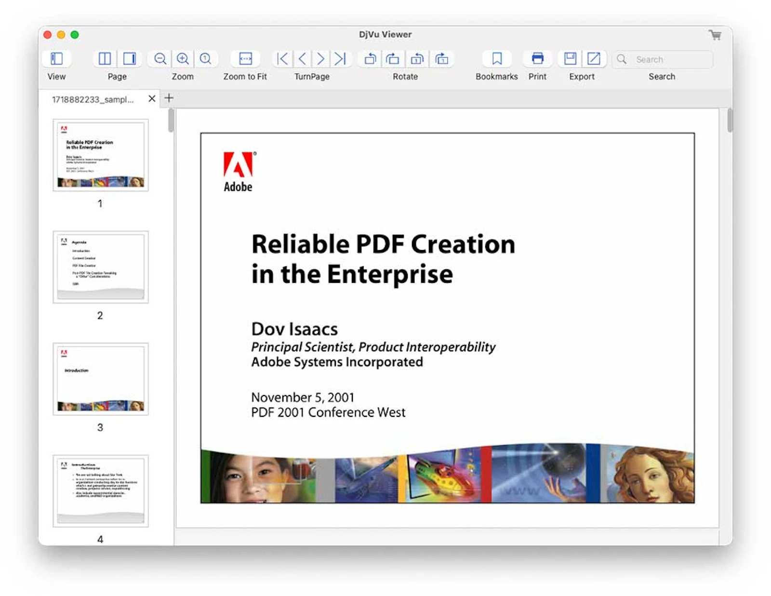771x596 pixels.
Task: Select the single-page layout icon
Action: [x=129, y=59]
